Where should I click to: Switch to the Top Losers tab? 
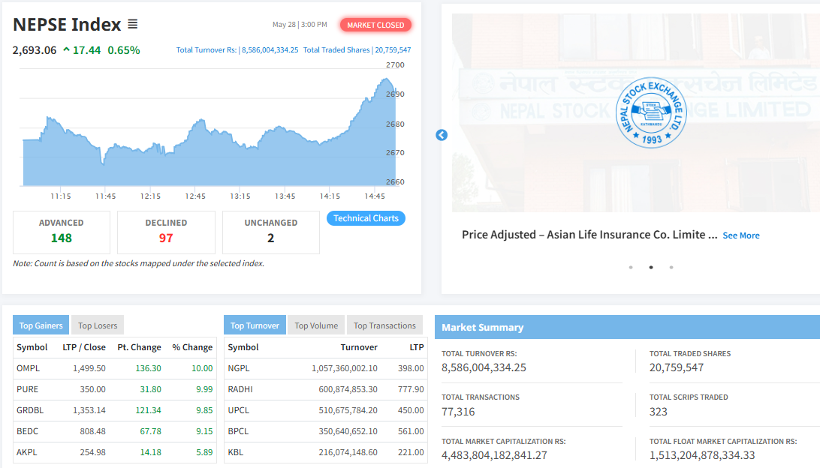tap(98, 325)
